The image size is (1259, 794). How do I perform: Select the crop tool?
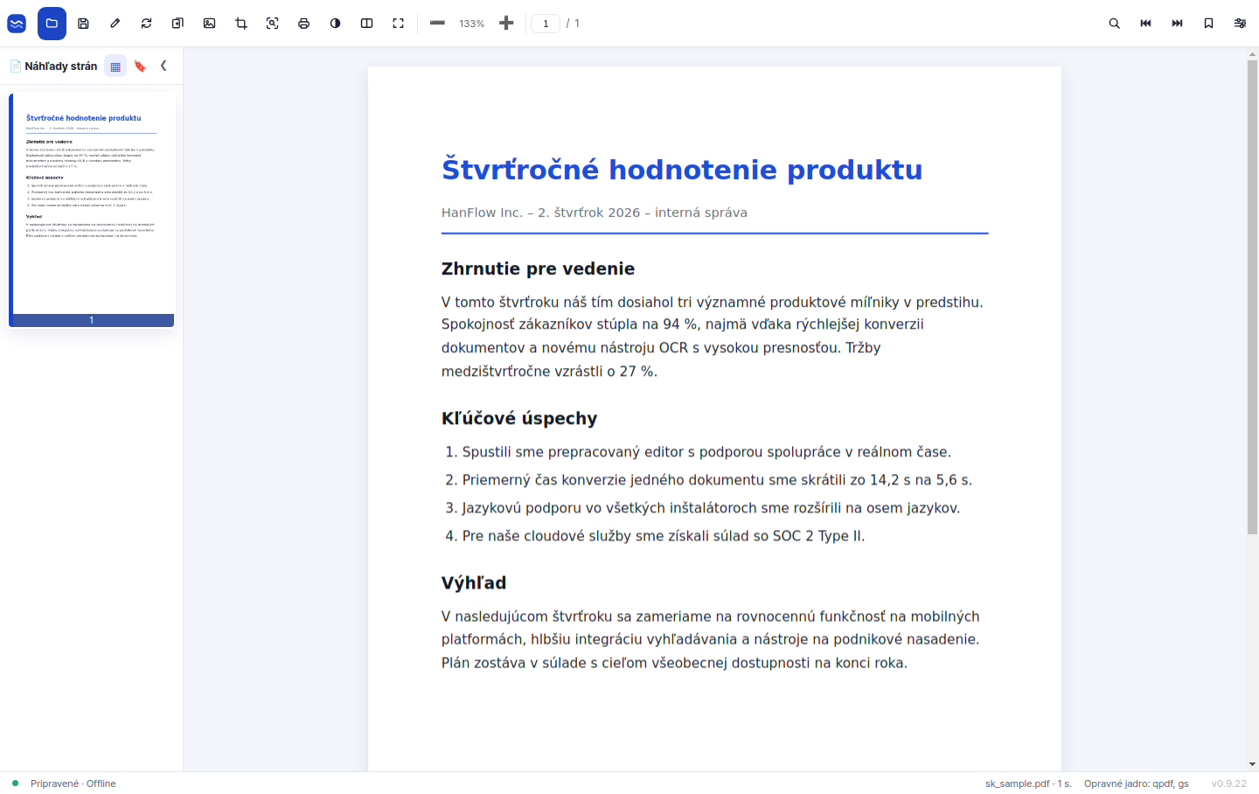240,24
